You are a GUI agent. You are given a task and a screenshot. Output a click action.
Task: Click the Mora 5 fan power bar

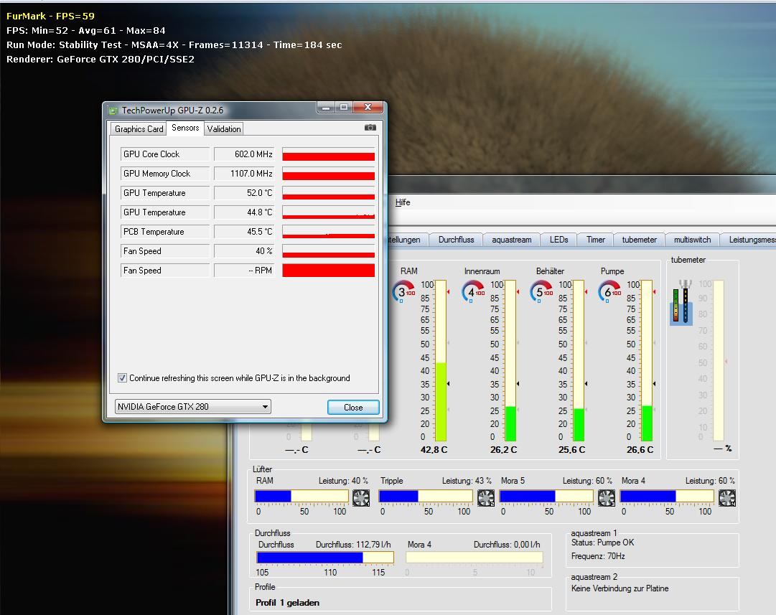click(x=546, y=497)
